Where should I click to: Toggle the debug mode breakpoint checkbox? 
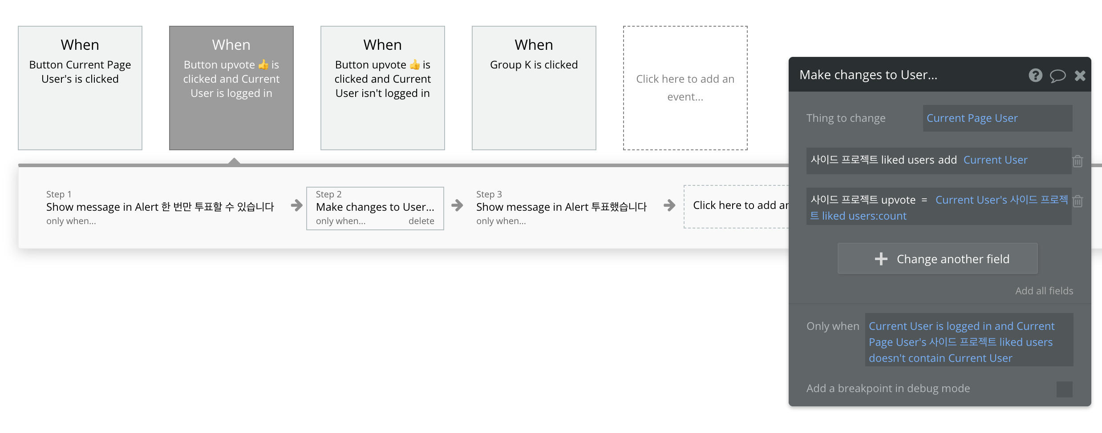coord(1064,389)
